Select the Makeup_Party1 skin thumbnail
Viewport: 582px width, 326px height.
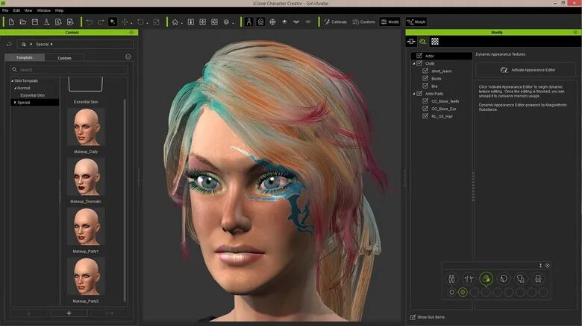coord(86,227)
